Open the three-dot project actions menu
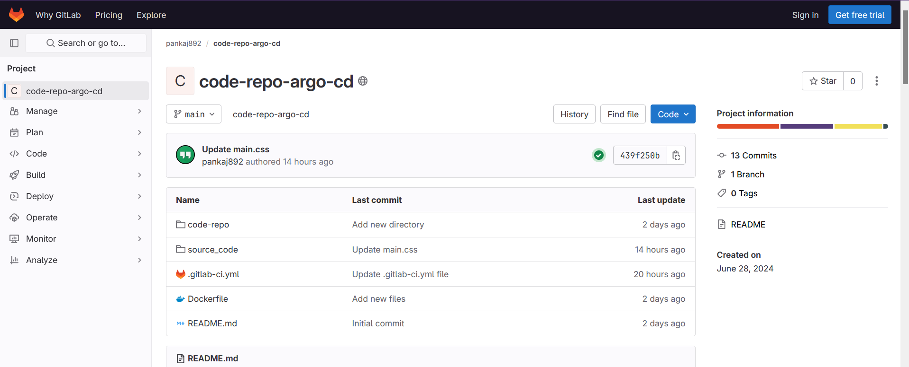The image size is (909, 367). click(877, 81)
